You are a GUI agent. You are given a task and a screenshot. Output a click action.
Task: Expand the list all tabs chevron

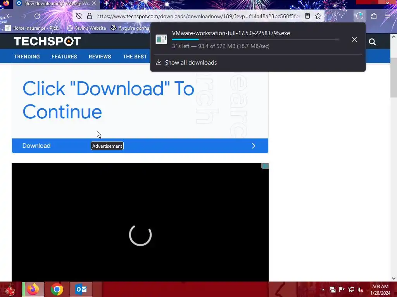[x=338, y=3]
